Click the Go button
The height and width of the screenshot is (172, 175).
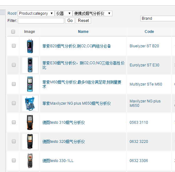click(x=70, y=21)
